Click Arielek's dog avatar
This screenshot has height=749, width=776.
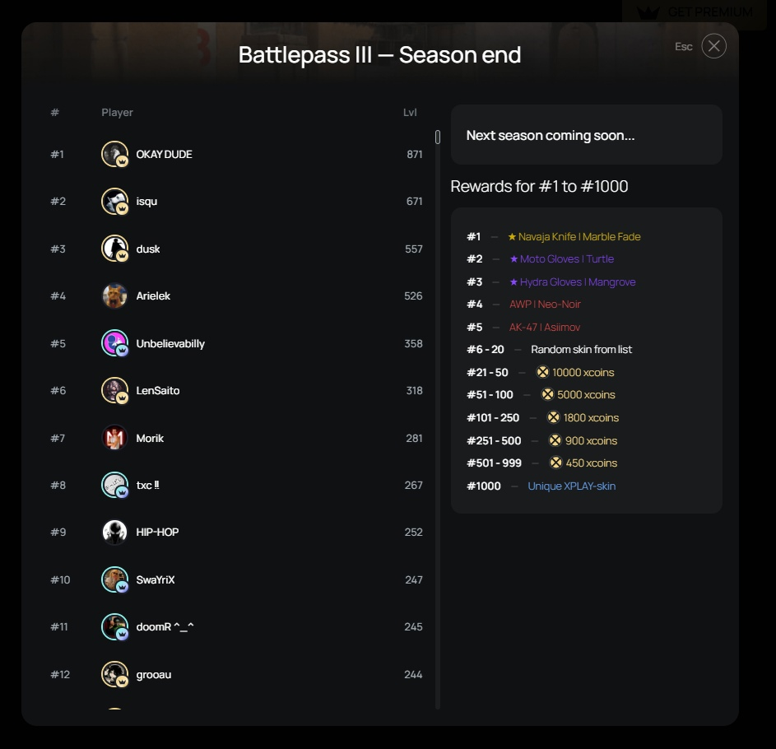point(114,295)
